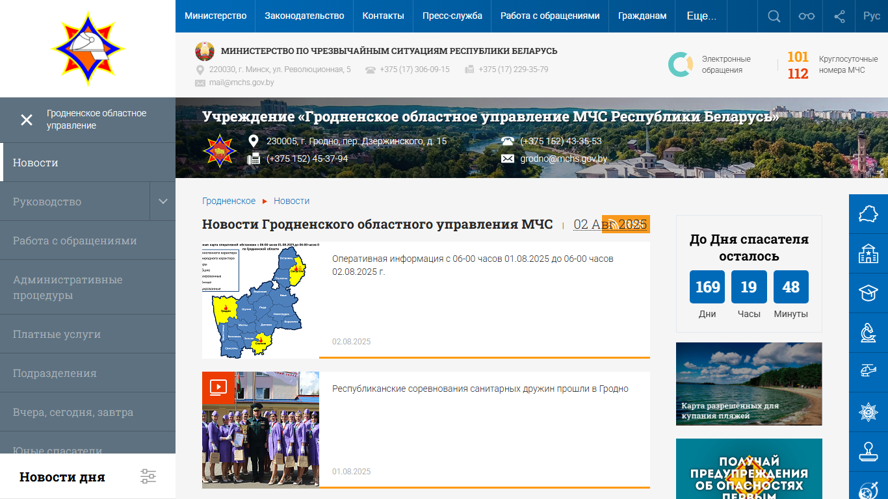Click the 02.08.2025 news date
The height and width of the screenshot is (499, 888).
pos(352,342)
